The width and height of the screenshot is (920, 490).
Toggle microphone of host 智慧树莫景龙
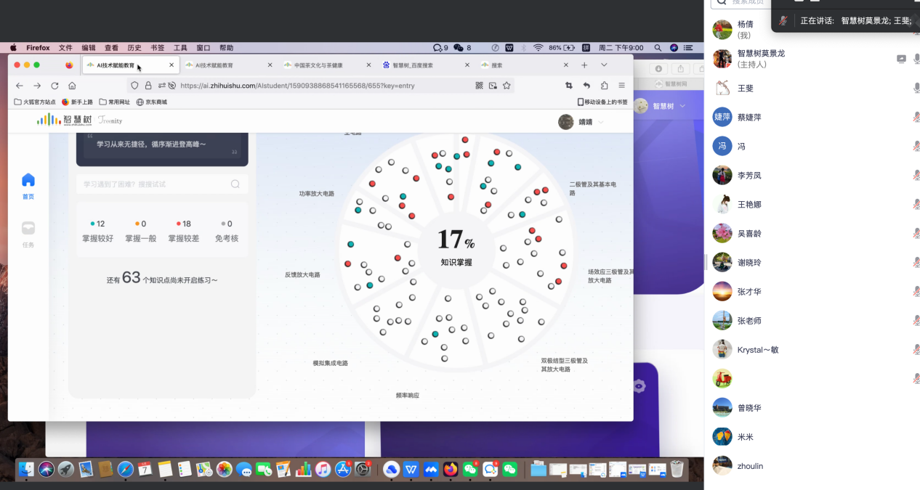916,59
